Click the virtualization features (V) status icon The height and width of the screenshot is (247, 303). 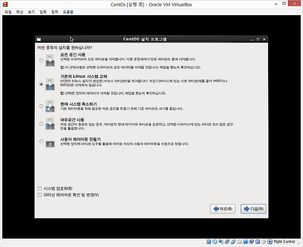click(258, 242)
